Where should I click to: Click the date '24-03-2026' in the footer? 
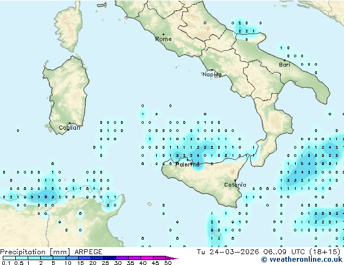click(x=234, y=252)
